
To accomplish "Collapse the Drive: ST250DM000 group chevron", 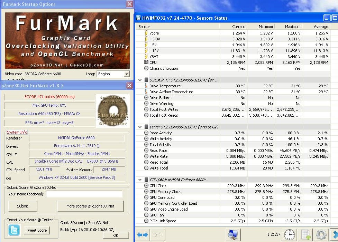I will [140, 127].
